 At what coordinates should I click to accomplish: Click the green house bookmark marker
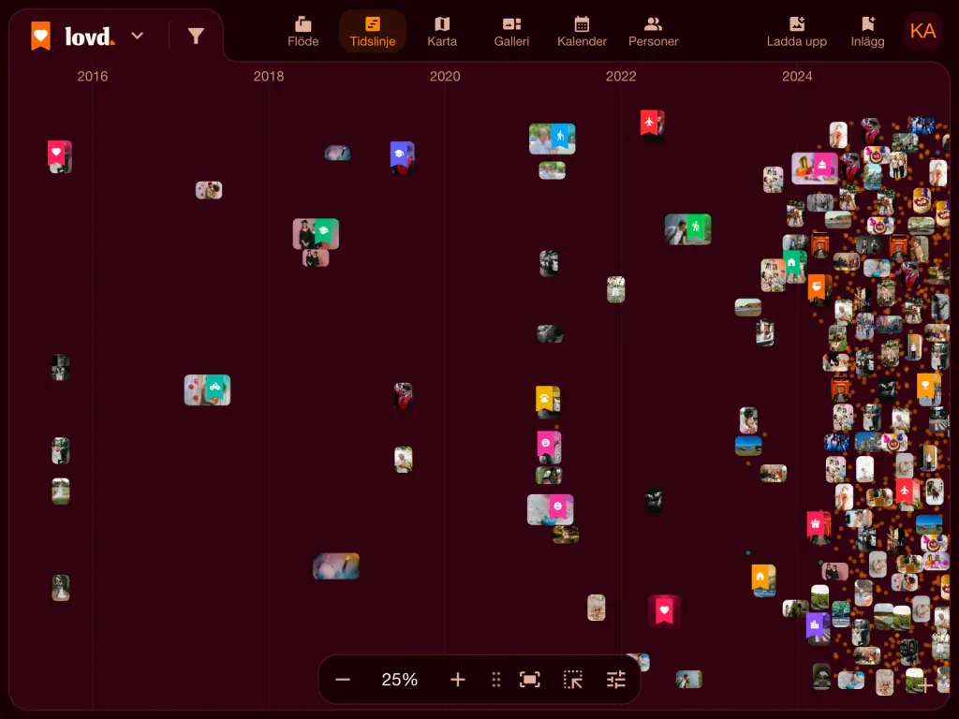(791, 263)
